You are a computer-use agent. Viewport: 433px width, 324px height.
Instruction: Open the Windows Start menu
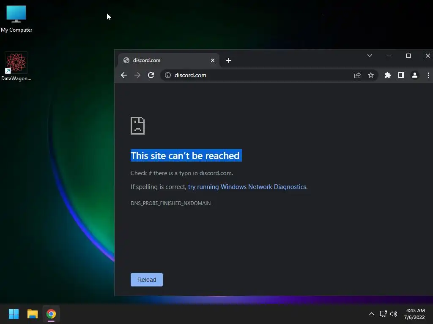[x=14, y=314]
